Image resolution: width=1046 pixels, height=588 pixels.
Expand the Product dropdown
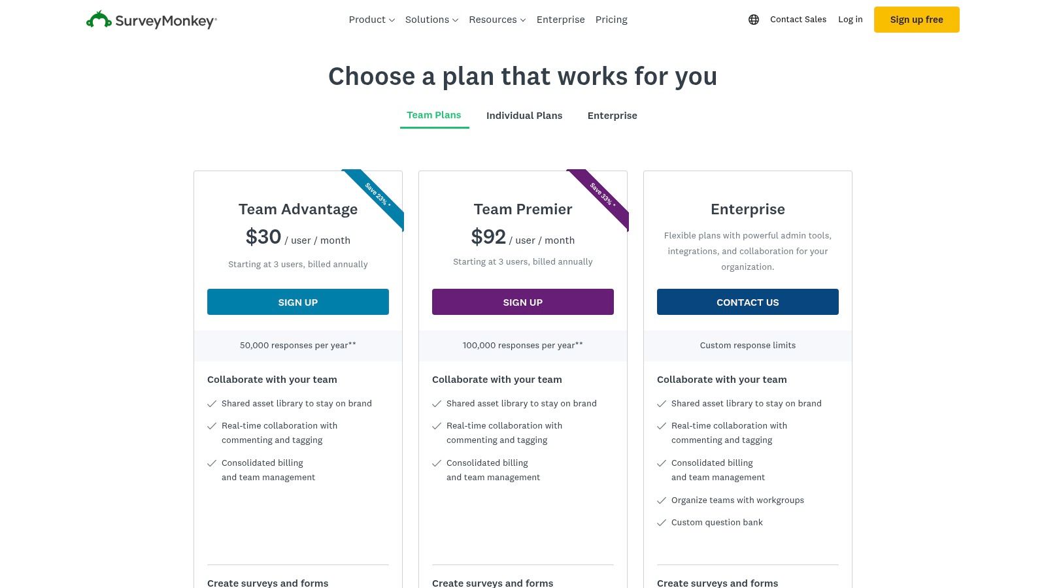371,20
